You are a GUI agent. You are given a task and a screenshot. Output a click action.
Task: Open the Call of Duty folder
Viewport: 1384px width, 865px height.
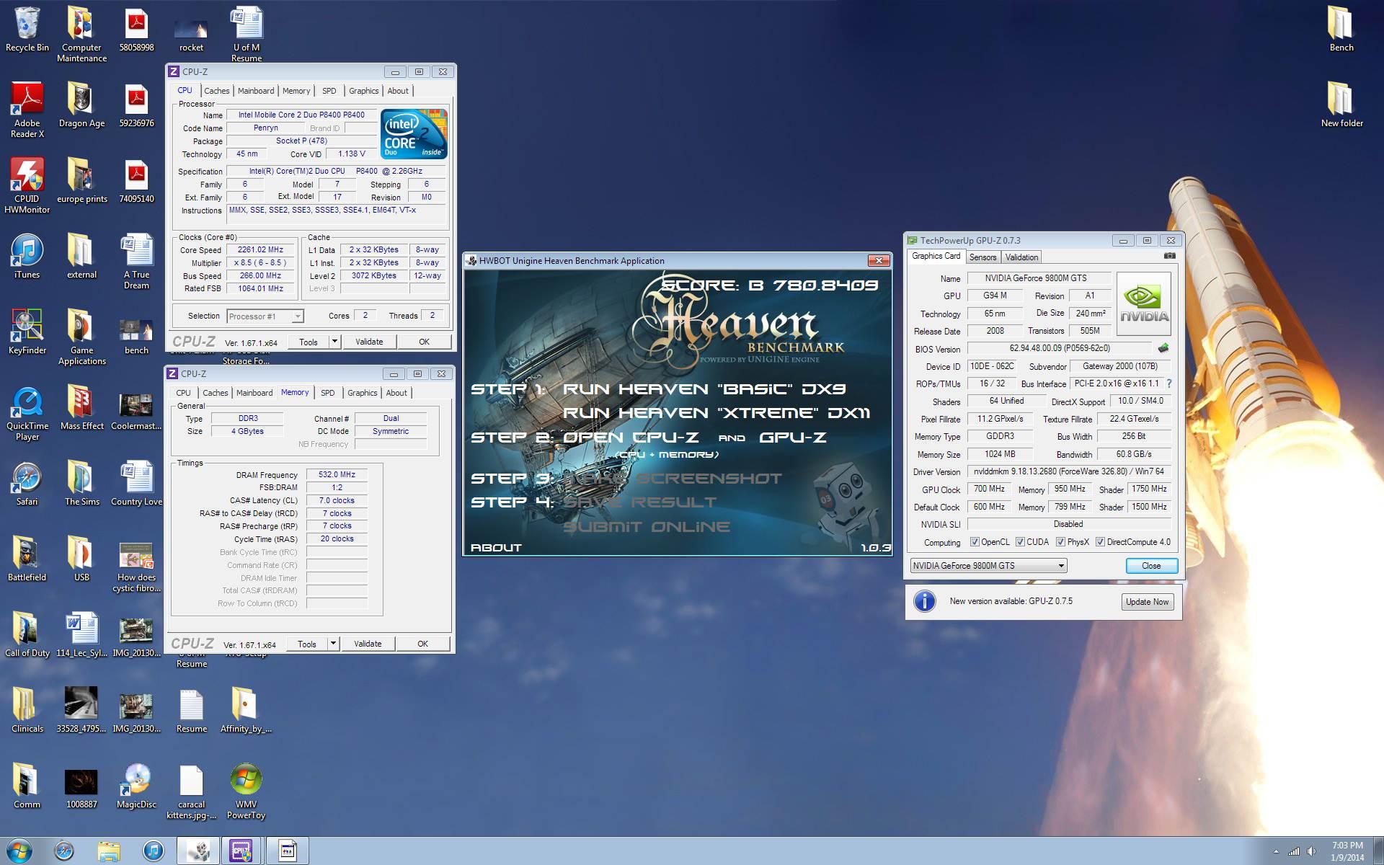(x=27, y=635)
